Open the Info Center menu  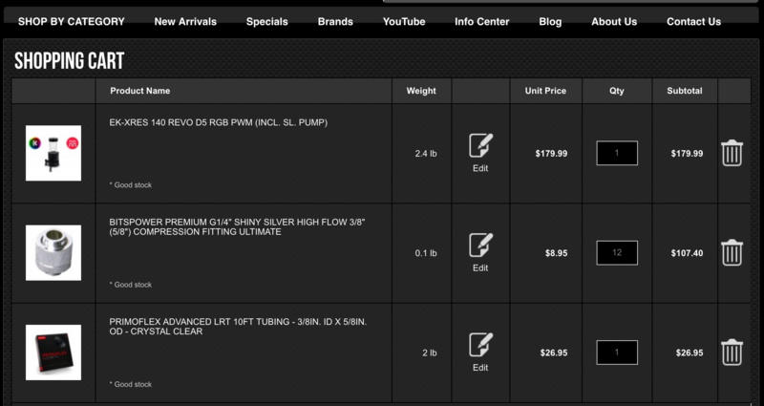tap(482, 21)
